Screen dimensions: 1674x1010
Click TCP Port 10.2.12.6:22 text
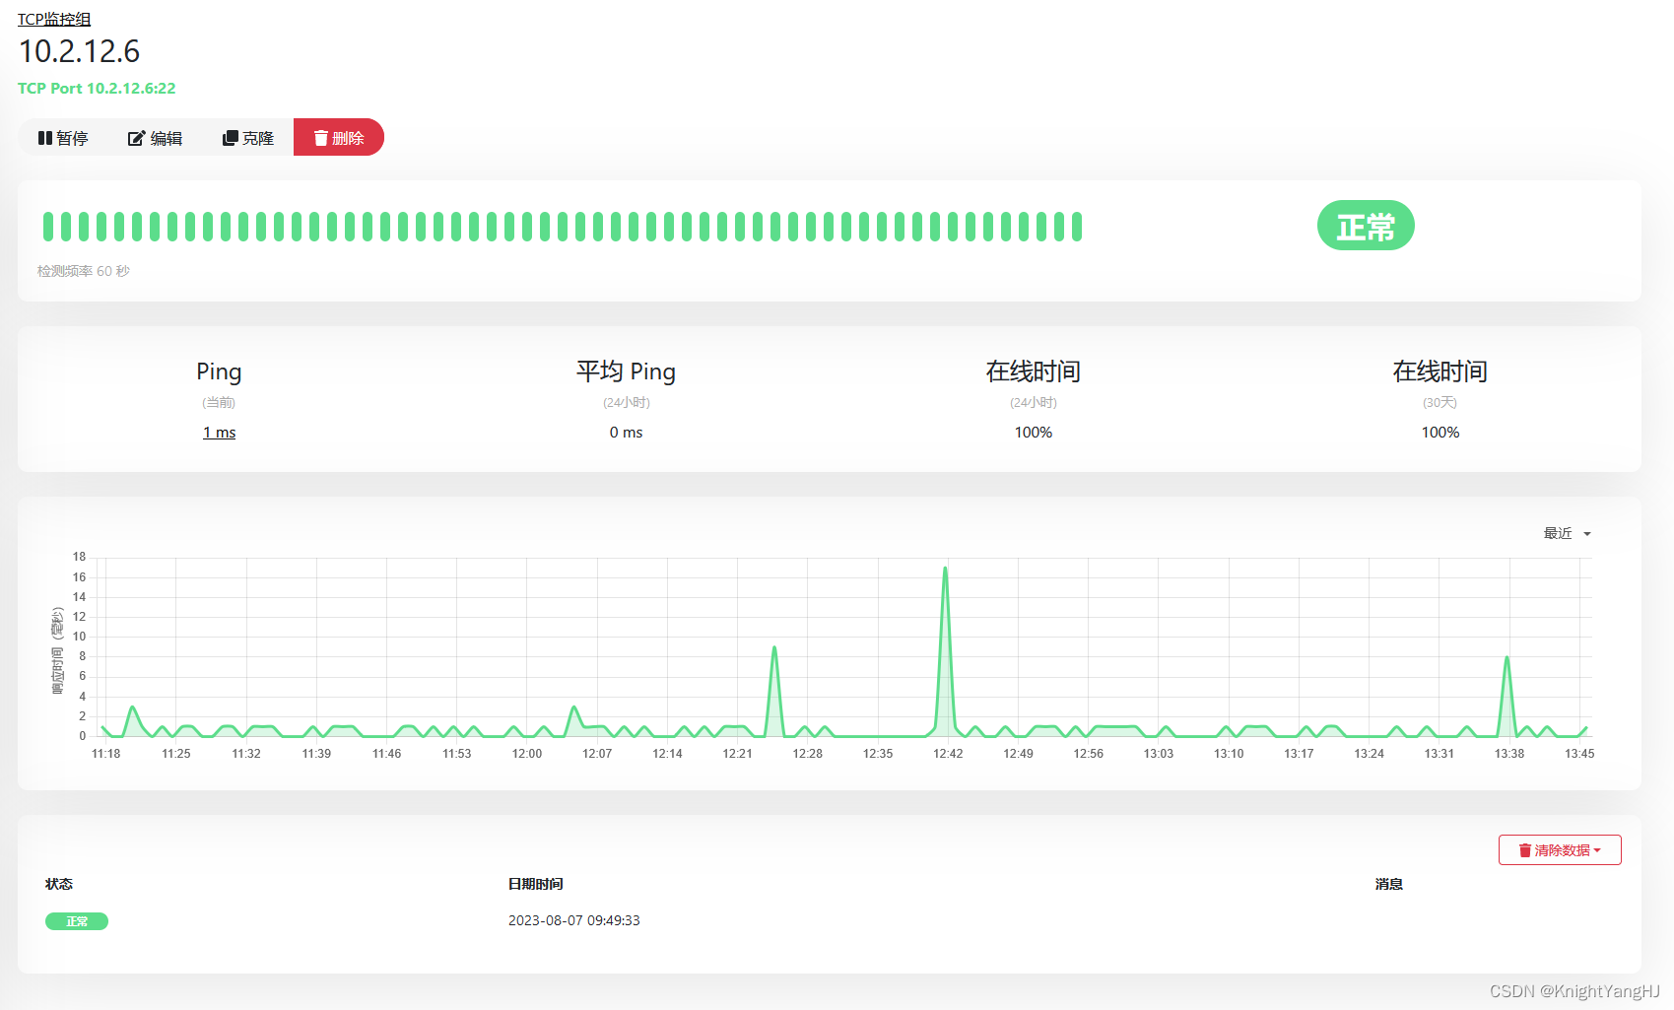tap(97, 88)
